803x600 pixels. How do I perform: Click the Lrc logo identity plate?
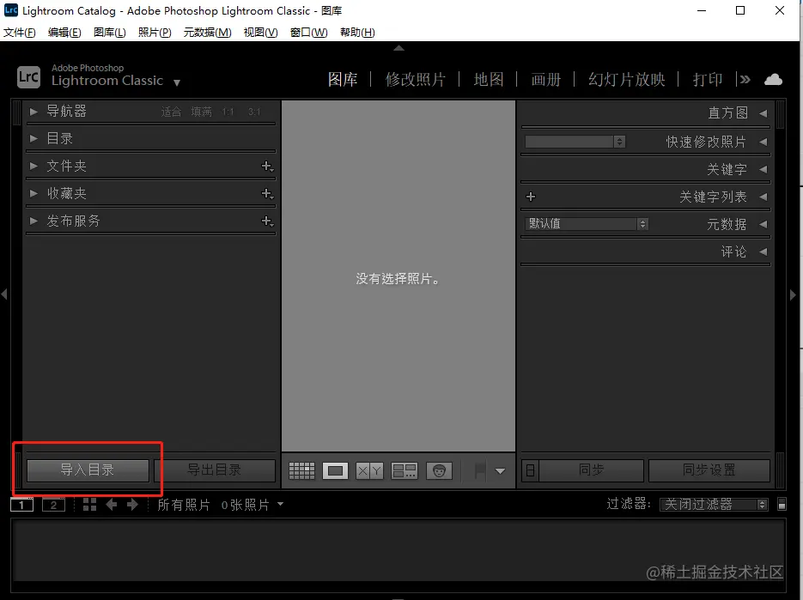pos(28,77)
